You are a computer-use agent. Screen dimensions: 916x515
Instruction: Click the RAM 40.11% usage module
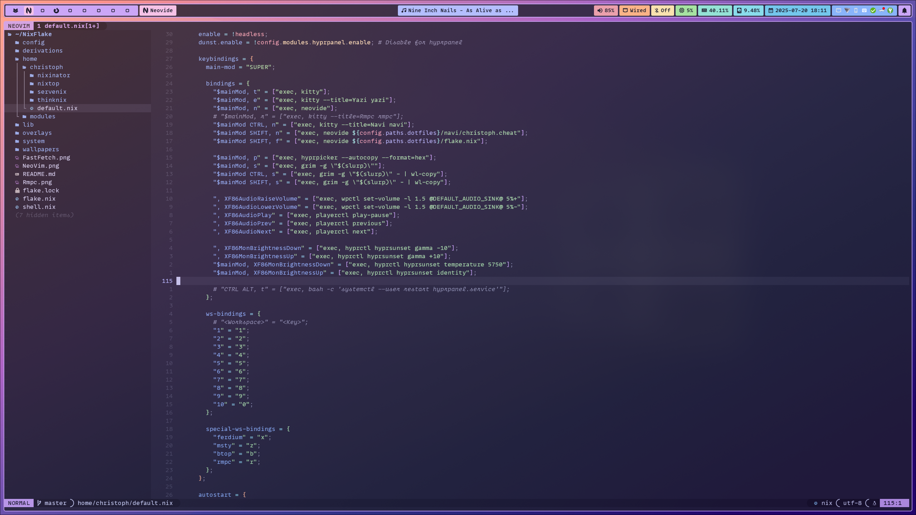click(x=715, y=10)
